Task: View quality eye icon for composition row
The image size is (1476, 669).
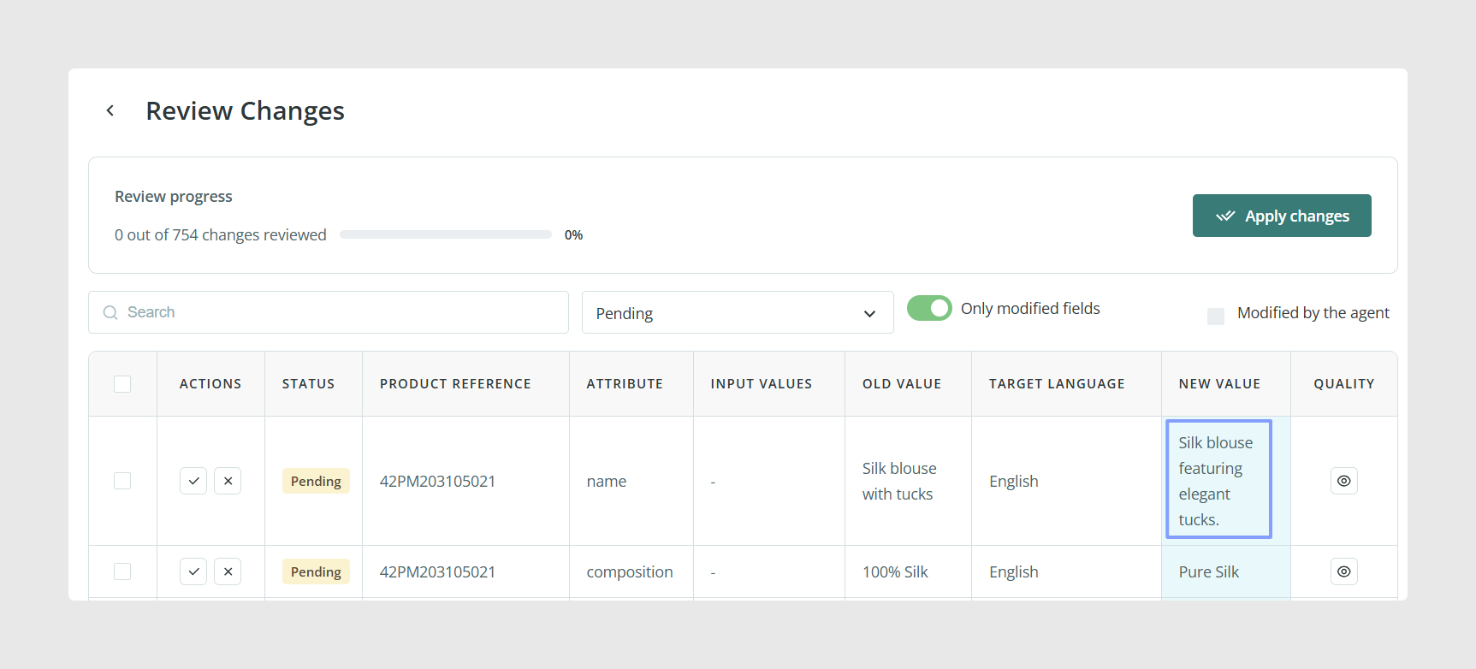Action: tap(1344, 571)
